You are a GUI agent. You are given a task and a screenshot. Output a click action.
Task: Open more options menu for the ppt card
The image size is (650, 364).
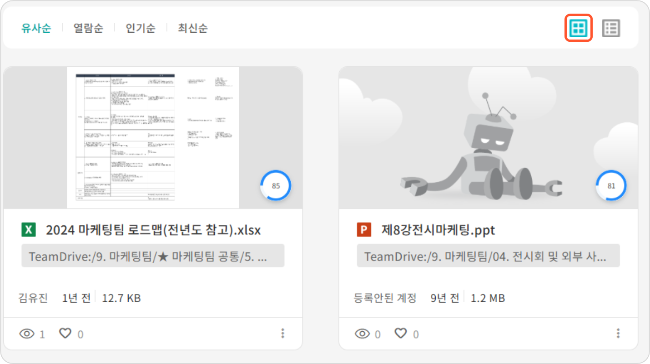pos(618,334)
